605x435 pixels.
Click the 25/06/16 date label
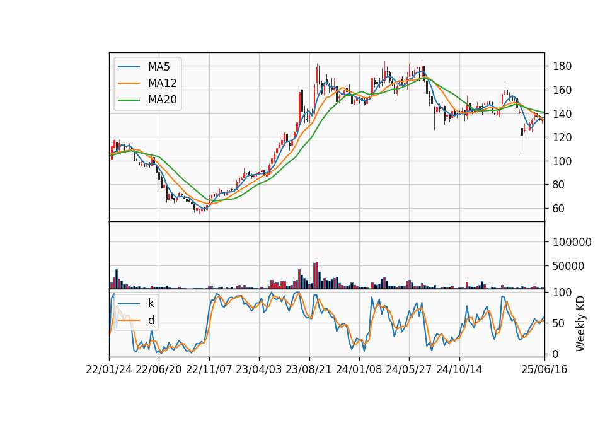(x=544, y=370)
